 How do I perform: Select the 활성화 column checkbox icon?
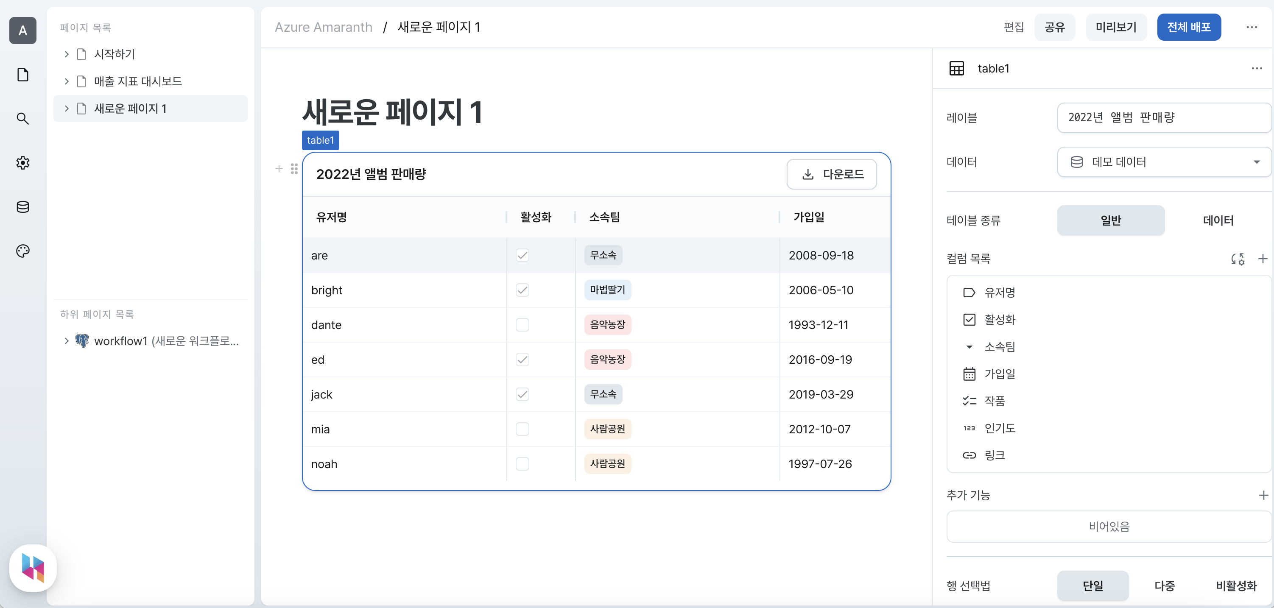point(969,320)
